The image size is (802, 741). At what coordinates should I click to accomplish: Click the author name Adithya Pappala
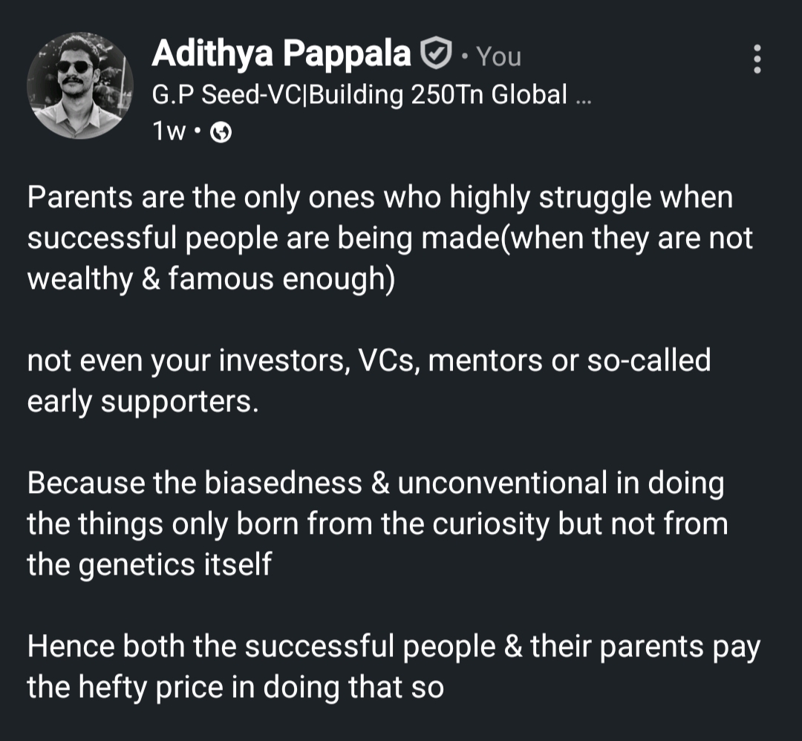[x=281, y=53]
